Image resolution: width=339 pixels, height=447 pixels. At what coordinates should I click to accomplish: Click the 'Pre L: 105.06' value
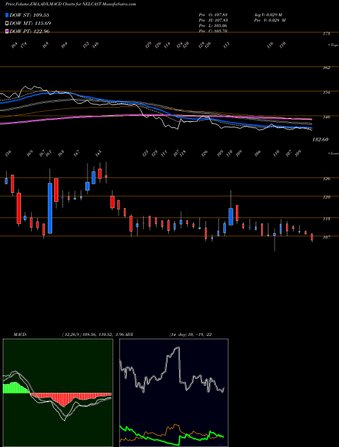tap(213, 26)
